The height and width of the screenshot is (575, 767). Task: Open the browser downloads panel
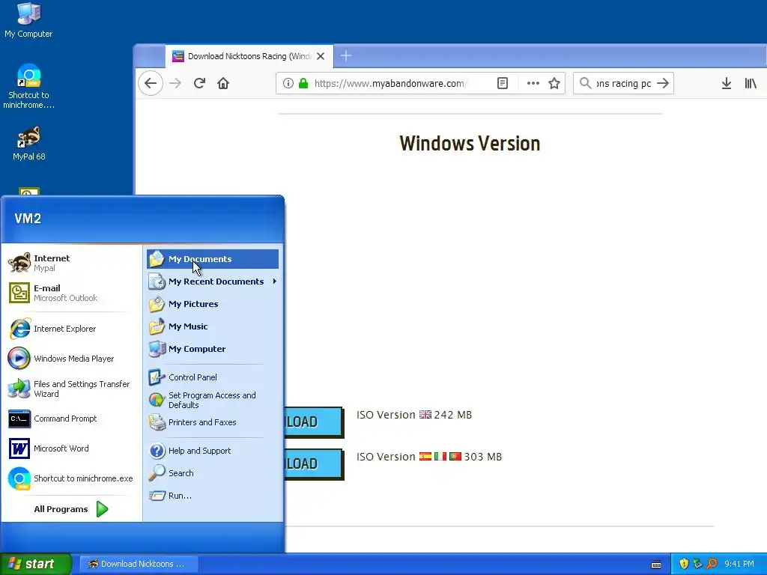point(727,83)
